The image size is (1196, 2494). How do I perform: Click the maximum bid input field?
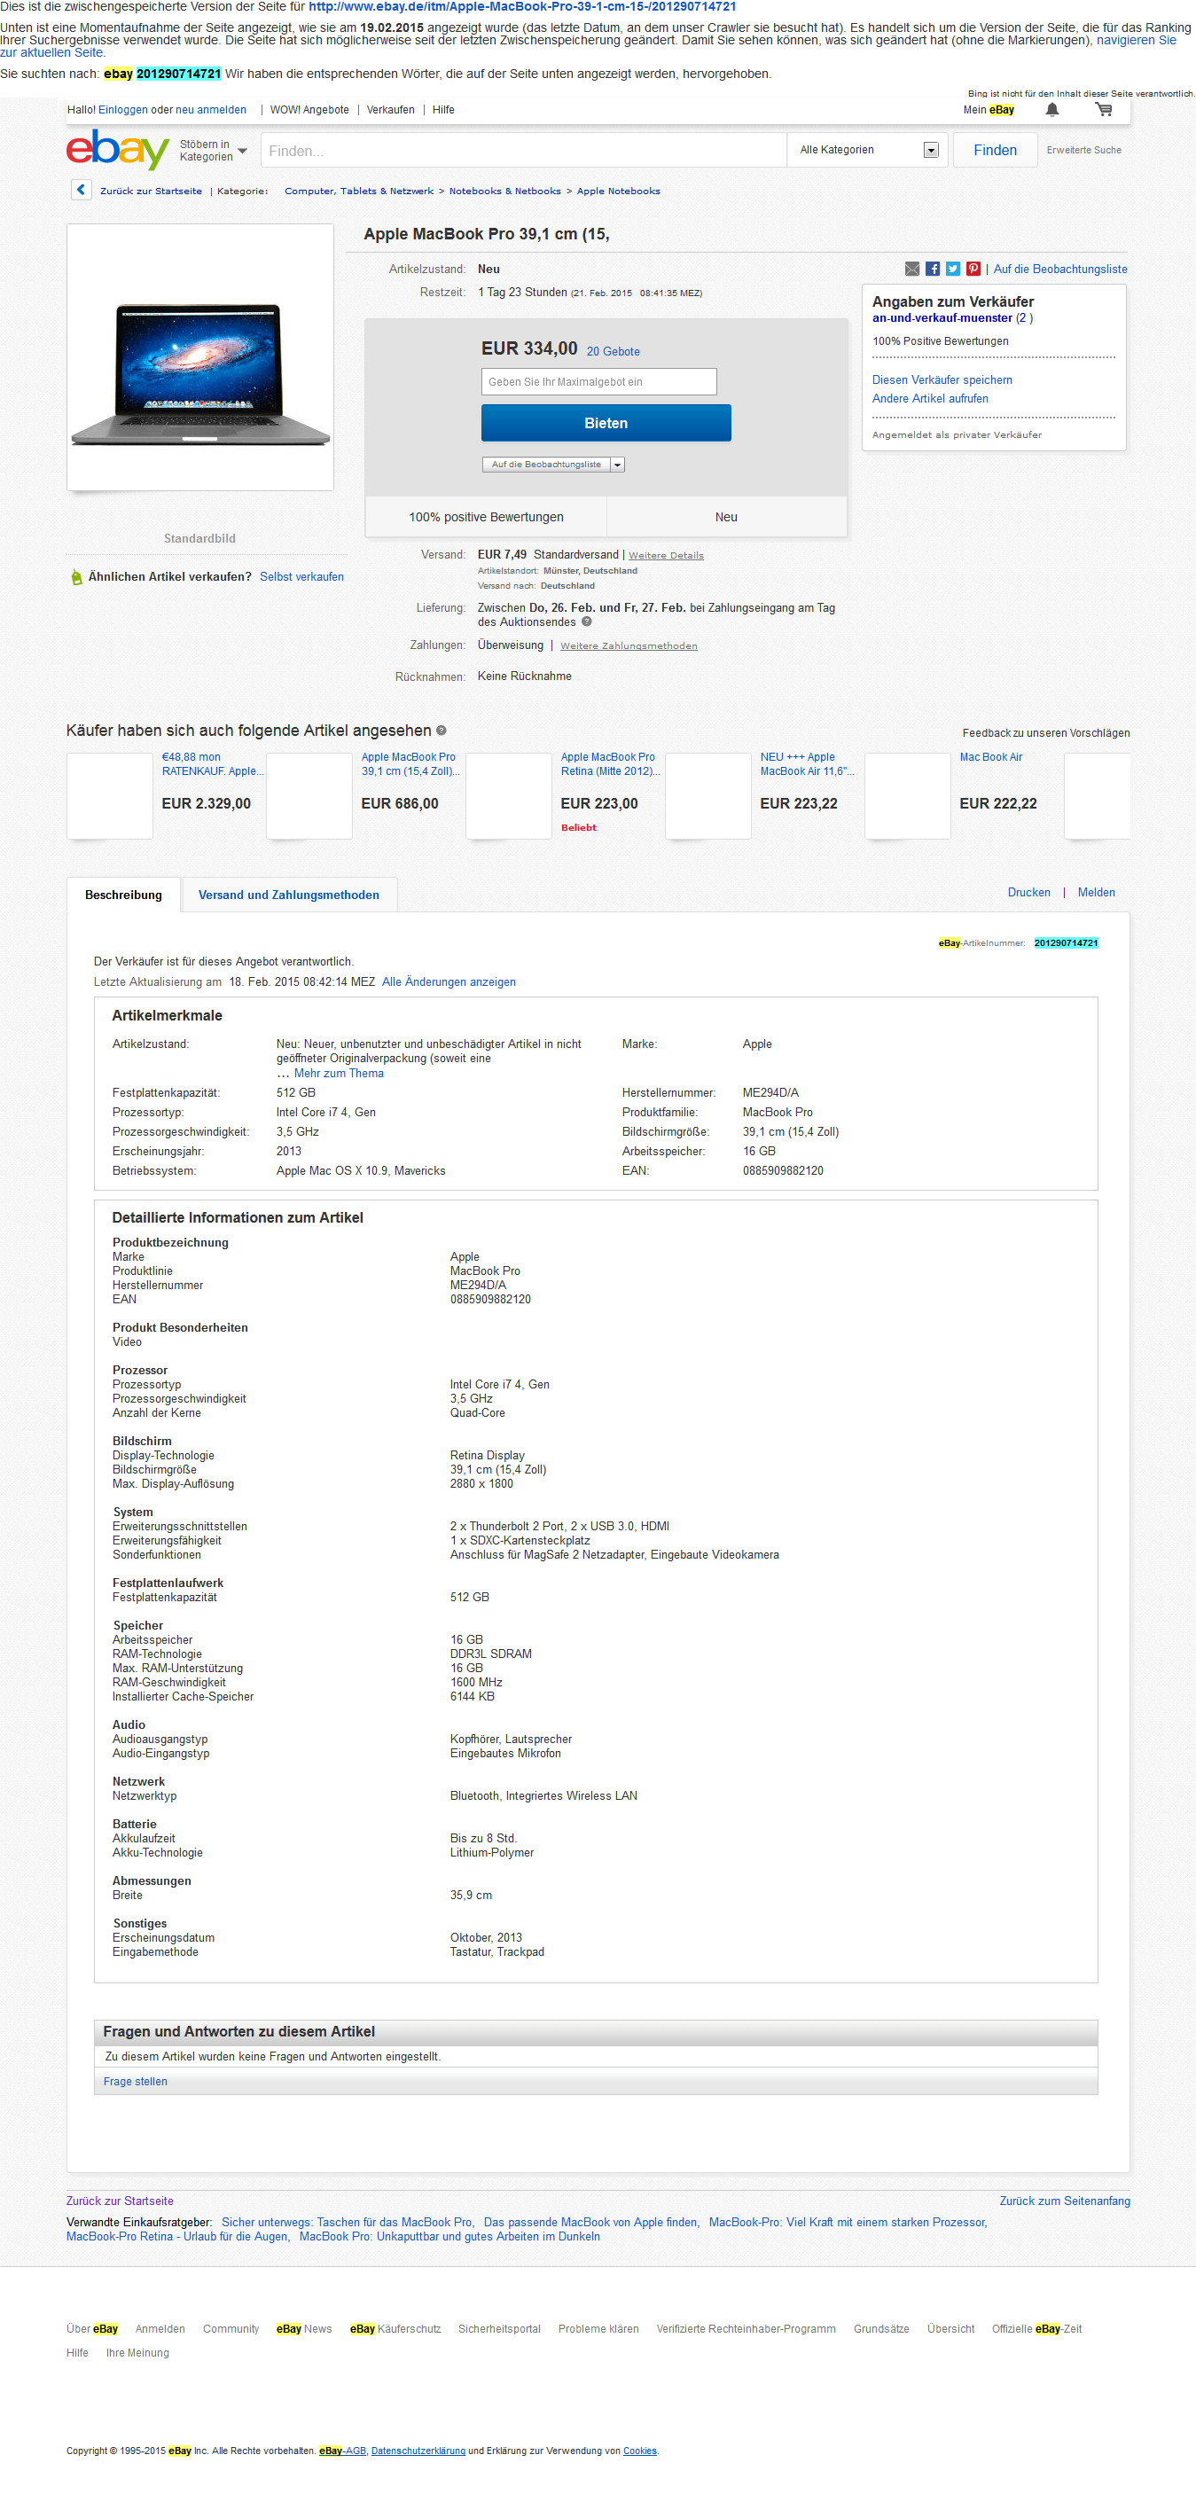click(598, 381)
